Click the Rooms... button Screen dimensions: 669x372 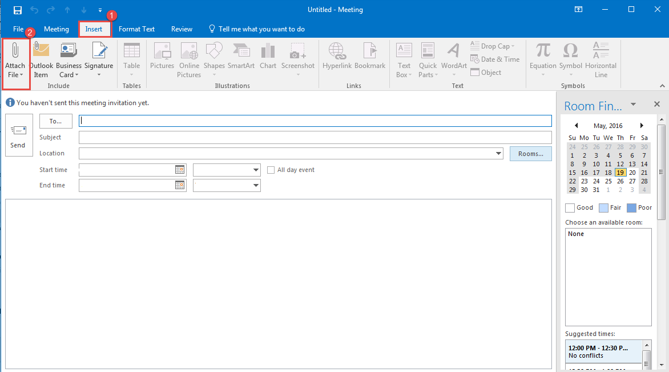[x=530, y=154]
